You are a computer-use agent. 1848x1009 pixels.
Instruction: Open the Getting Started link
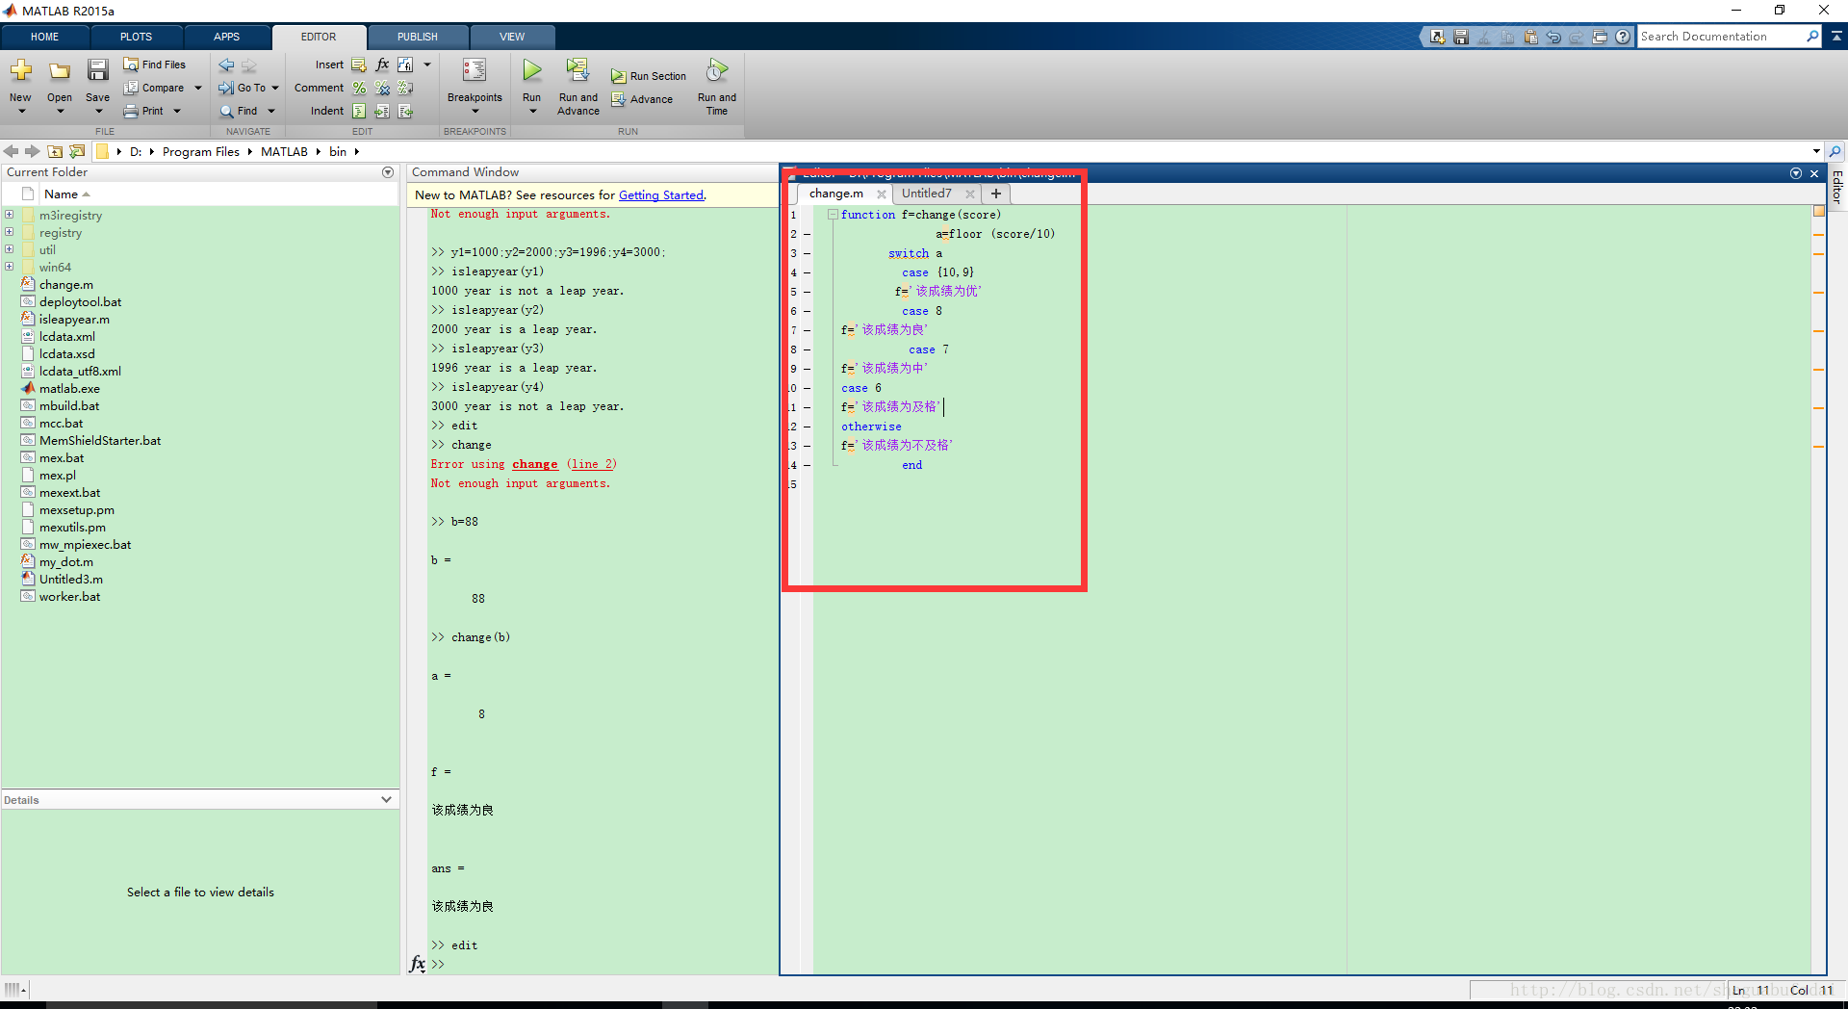660,195
